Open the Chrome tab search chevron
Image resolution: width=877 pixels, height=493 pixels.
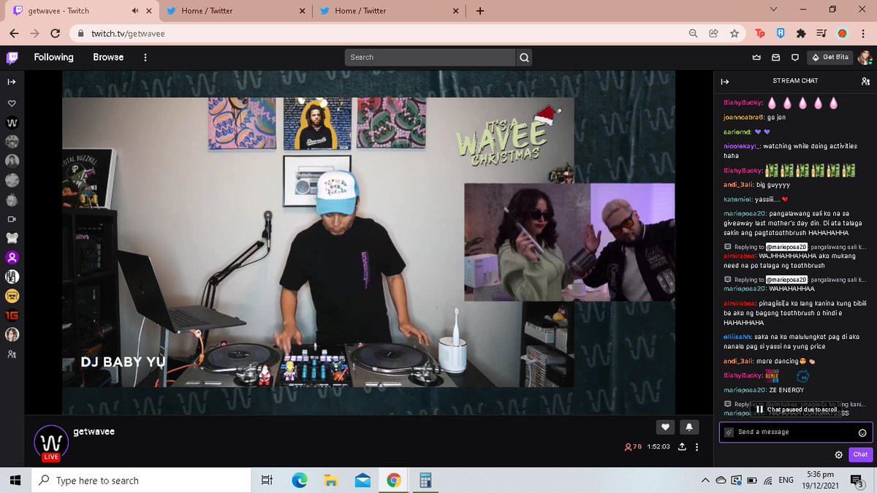(x=775, y=9)
